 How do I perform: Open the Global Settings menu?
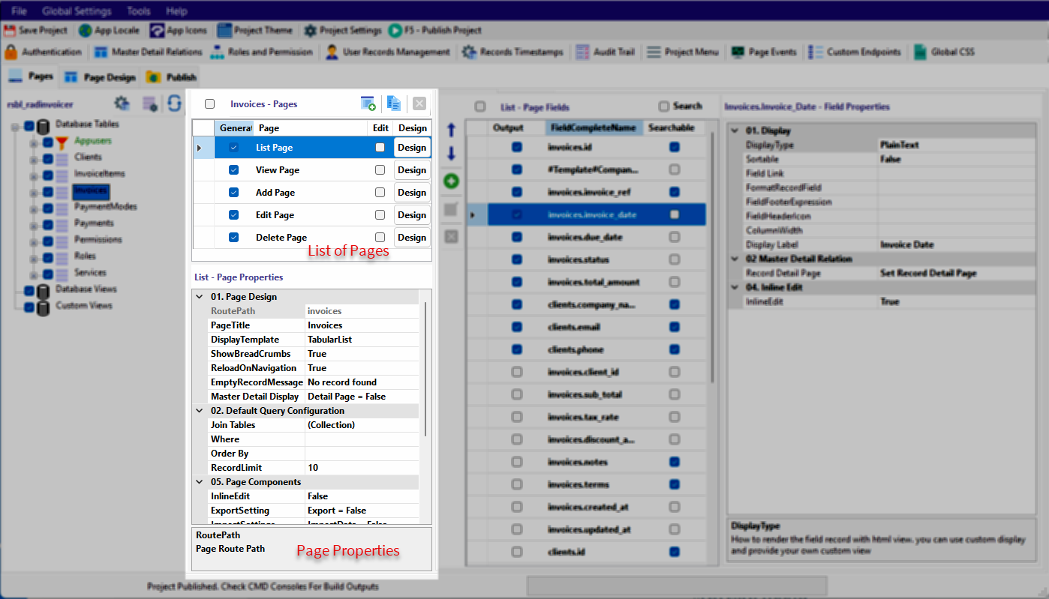(x=77, y=11)
